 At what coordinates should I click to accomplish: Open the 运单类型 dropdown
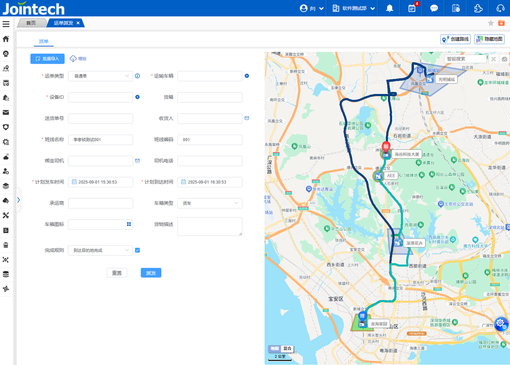tap(100, 76)
